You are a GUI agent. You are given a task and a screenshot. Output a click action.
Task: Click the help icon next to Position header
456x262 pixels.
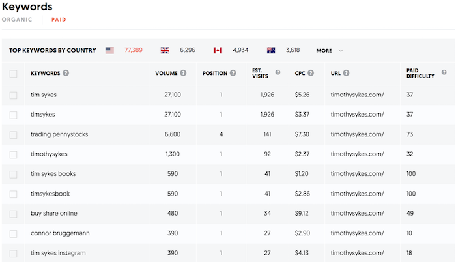click(233, 73)
